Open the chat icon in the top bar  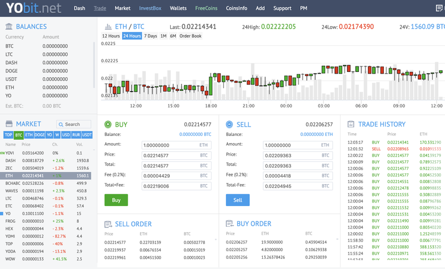pyautogui.click(x=439, y=8)
